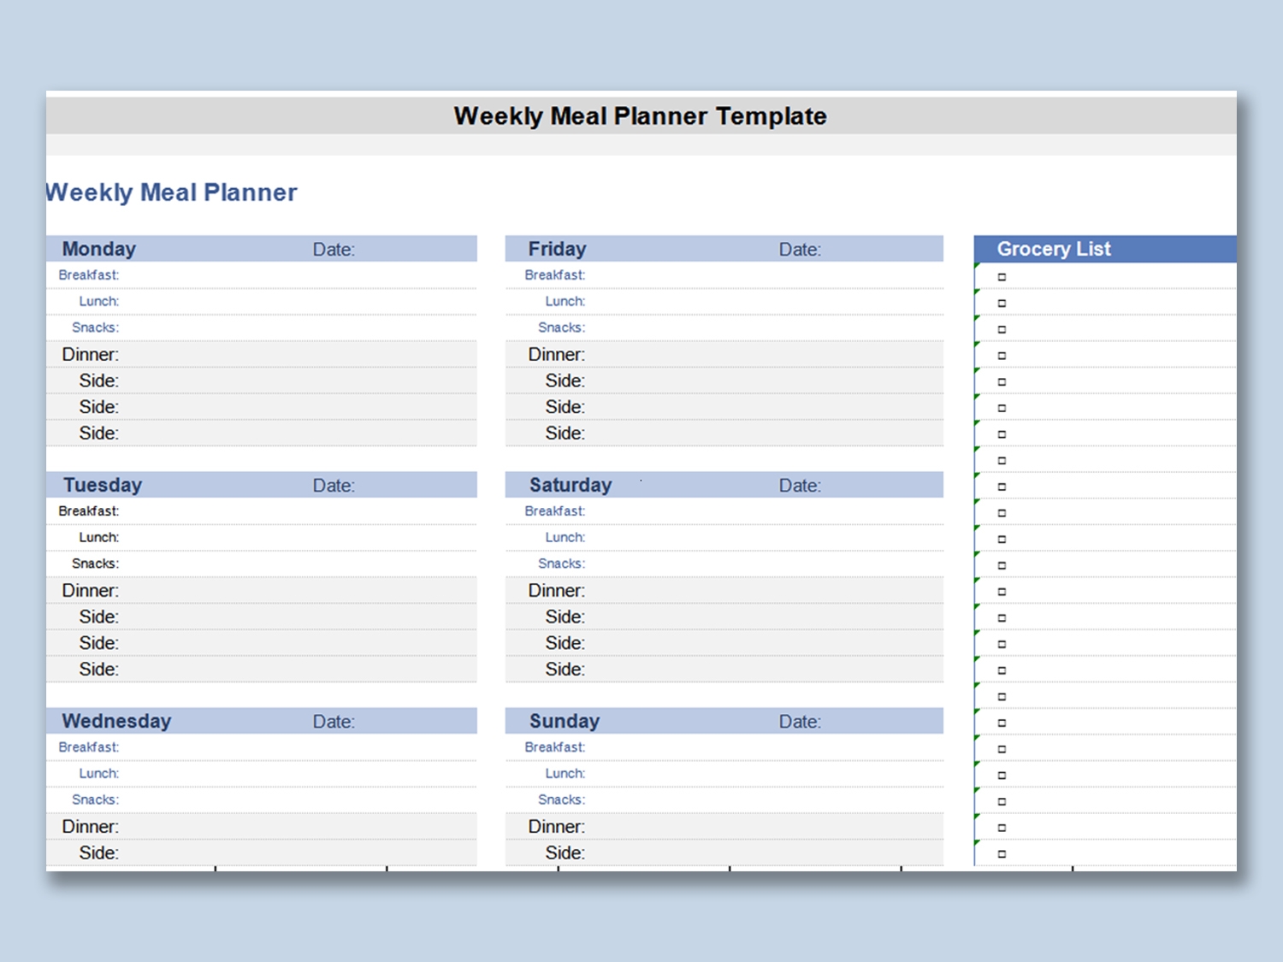Tick the second Grocery List checkbox
The image size is (1283, 962).
pyautogui.click(x=1002, y=304)
